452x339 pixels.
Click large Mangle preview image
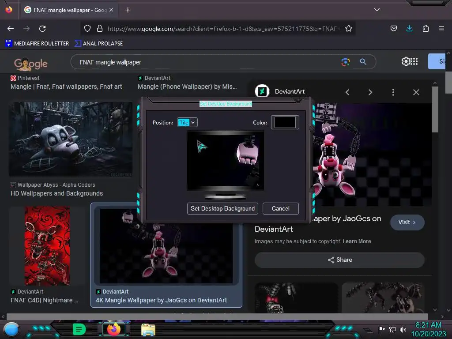[372, 154]
